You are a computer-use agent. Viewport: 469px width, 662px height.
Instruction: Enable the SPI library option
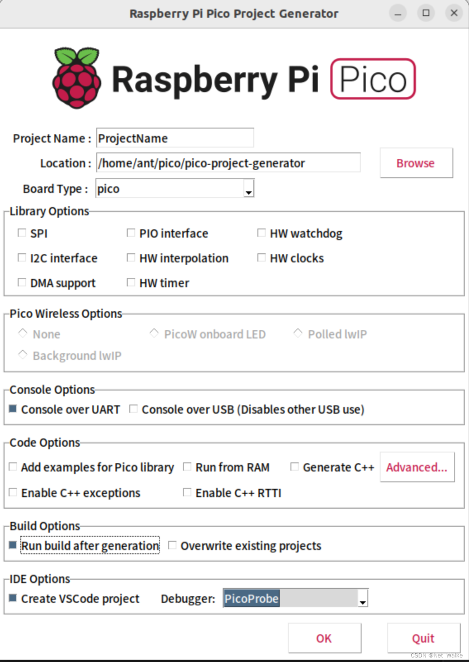pyautogui.click(x=22, y=233)
